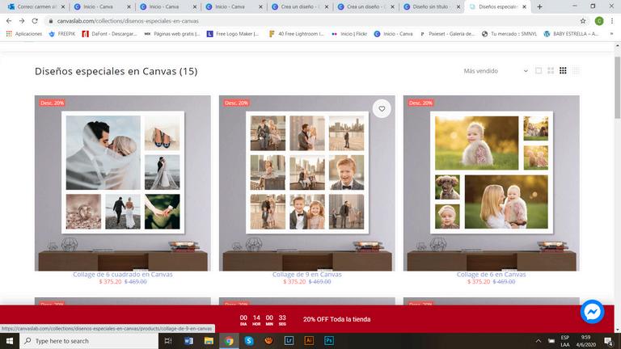
Task: Open Free Logo Maker bookmark
Action: pos(233,34)
